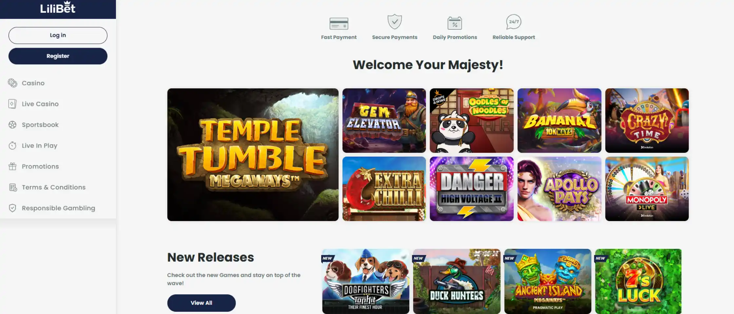
Task: Click the Secure Payments shield icon
Action: tap(395, 22)
